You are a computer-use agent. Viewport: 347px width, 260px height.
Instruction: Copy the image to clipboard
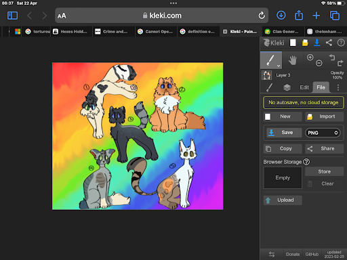(283, 148)
